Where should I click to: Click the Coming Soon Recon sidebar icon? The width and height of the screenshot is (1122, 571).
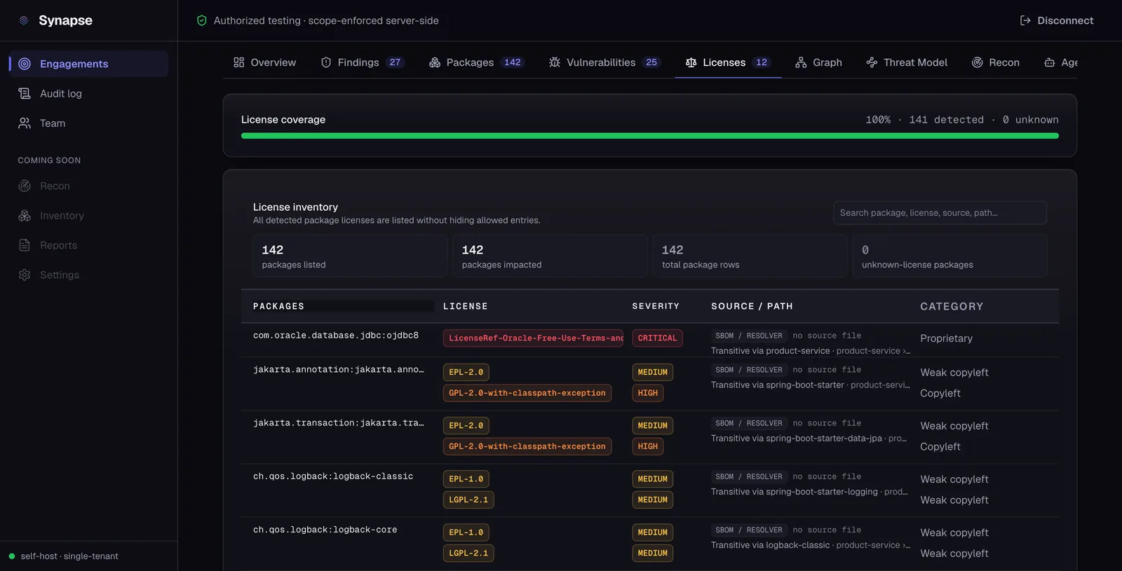25,186
